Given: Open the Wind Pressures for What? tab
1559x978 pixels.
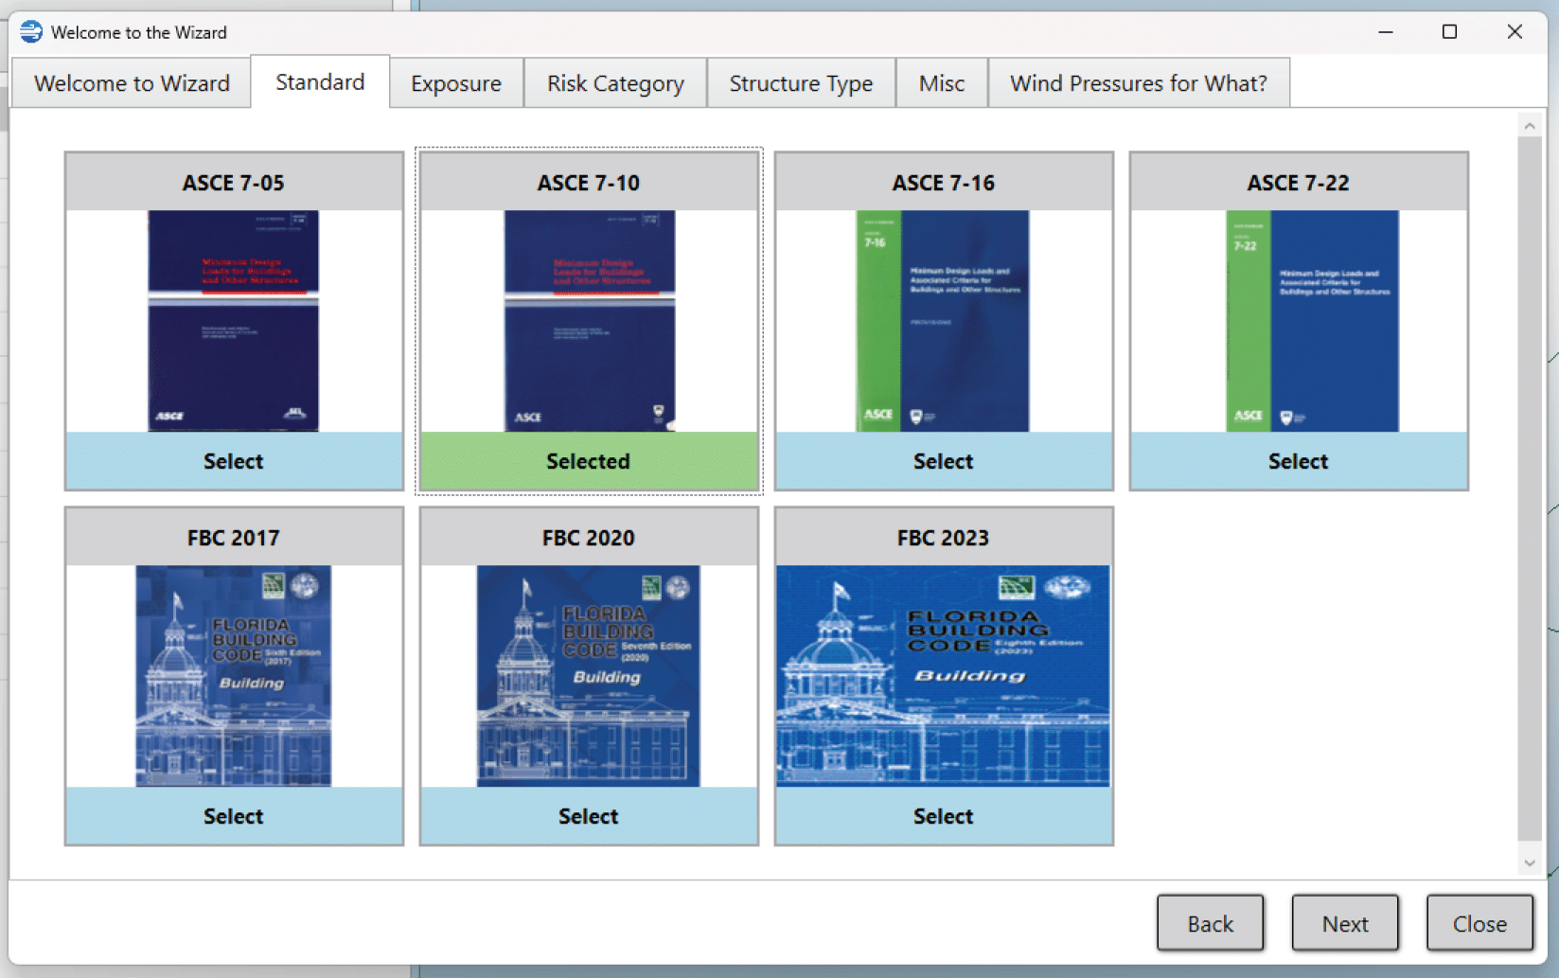Looking at the screenshot, I should click(1138, 83).
